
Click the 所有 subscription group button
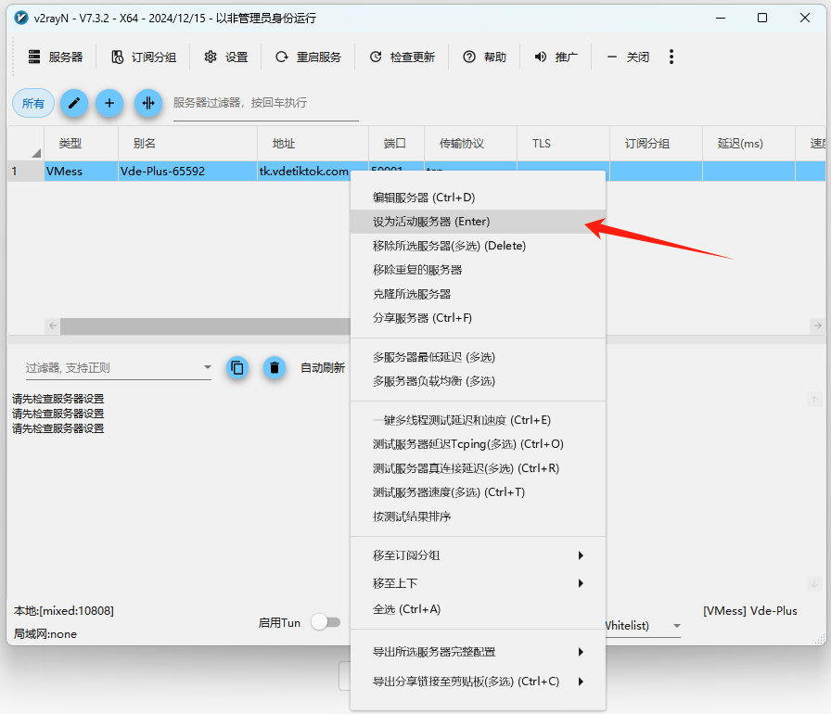click(x=33, y=103)
